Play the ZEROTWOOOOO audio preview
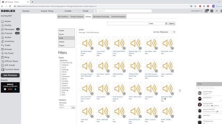222x124 pixels. point(124,71)
